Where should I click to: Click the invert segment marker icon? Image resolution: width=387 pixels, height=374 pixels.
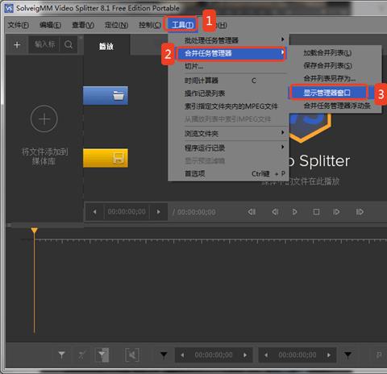tap(102, 355)
